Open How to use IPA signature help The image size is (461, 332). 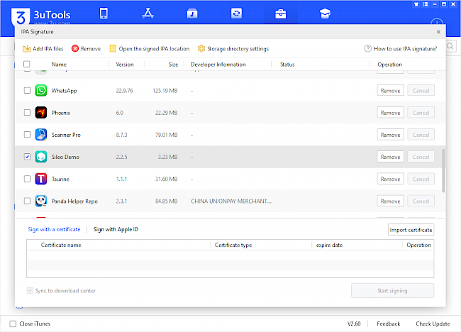[401, 48]
